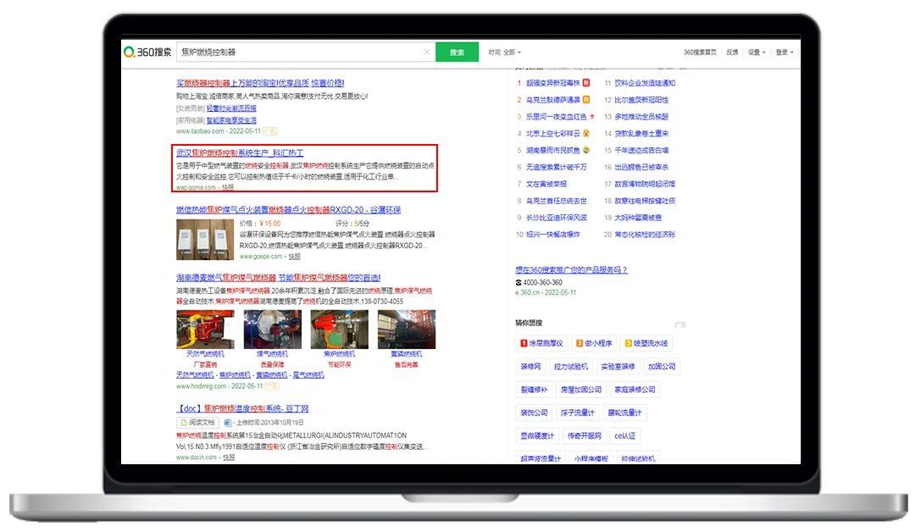Open the 反馈 feedback link
The width and height of the screenshot is (915, 532).
pyautogui.click(x=732, y=53)
